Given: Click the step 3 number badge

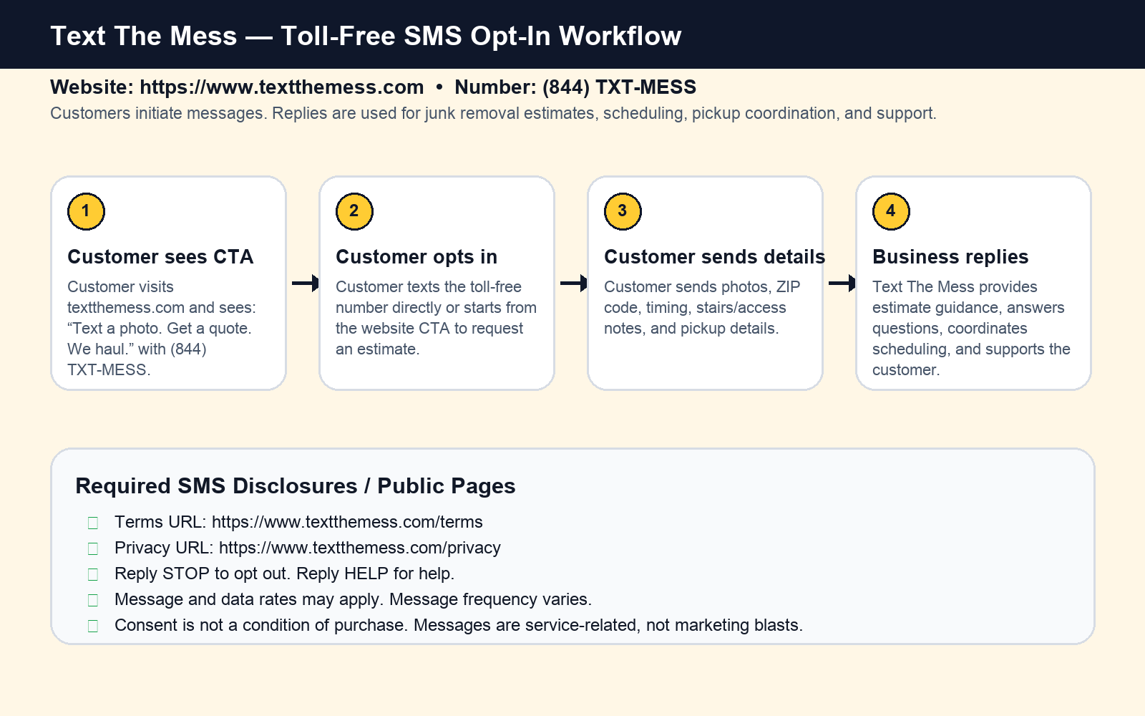Looking at the screenshot, I should (623, 211).
